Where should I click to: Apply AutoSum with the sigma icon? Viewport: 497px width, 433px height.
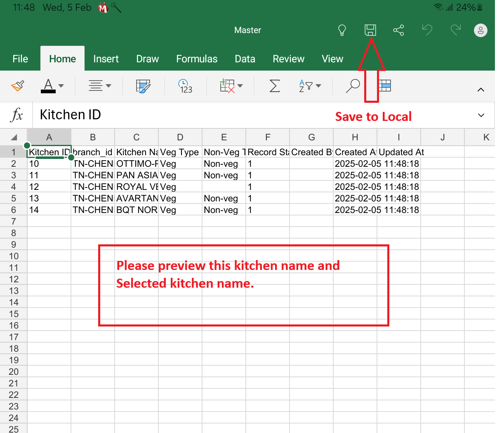[274, 86]
